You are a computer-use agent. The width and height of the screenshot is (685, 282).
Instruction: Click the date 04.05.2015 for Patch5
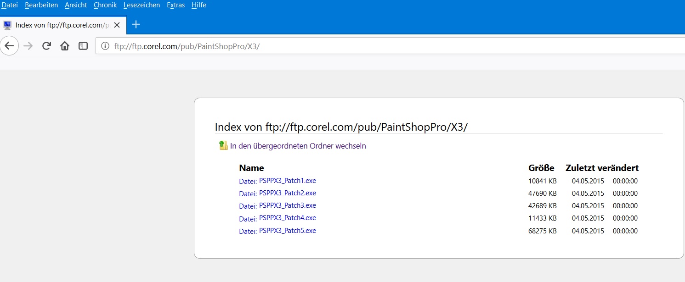click(588, 231)
